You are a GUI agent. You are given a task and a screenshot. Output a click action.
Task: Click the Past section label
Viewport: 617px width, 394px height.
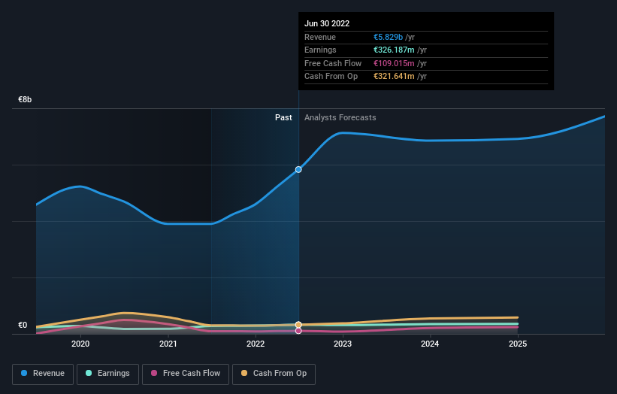coord(283,118)
